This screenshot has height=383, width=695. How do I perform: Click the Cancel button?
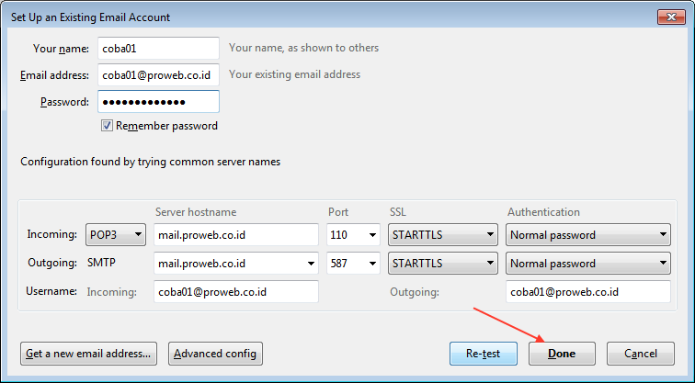641,354
